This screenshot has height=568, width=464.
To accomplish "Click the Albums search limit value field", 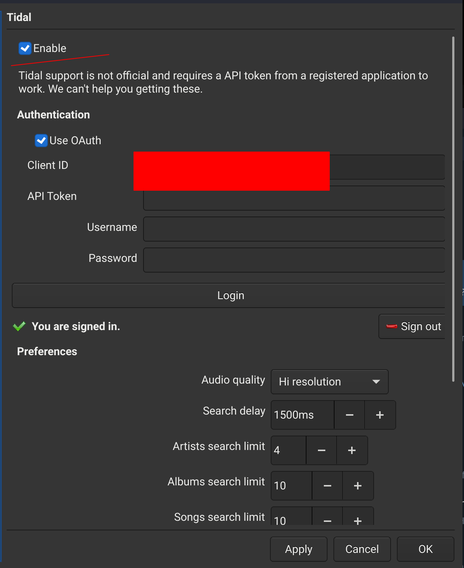I will coord(292,486).
